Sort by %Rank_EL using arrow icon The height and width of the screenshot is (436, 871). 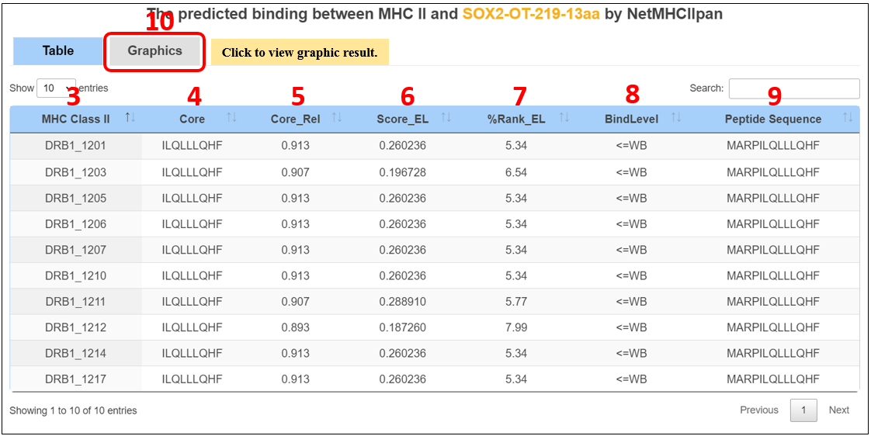tap(564, 118)
